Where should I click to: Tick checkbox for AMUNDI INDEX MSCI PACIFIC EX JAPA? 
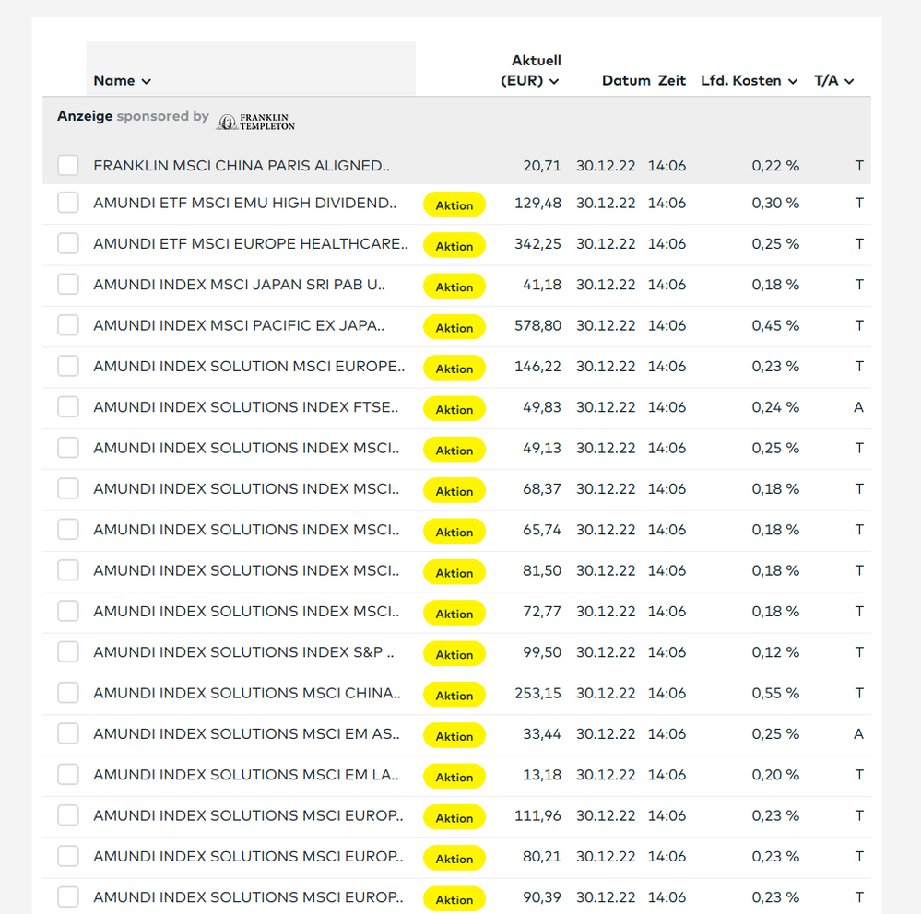[68, 325]
